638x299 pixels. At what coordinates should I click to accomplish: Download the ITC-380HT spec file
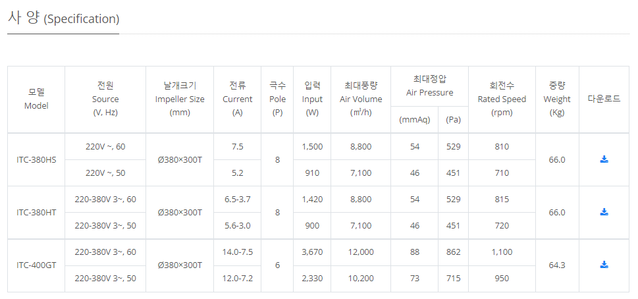pos(604,212)
